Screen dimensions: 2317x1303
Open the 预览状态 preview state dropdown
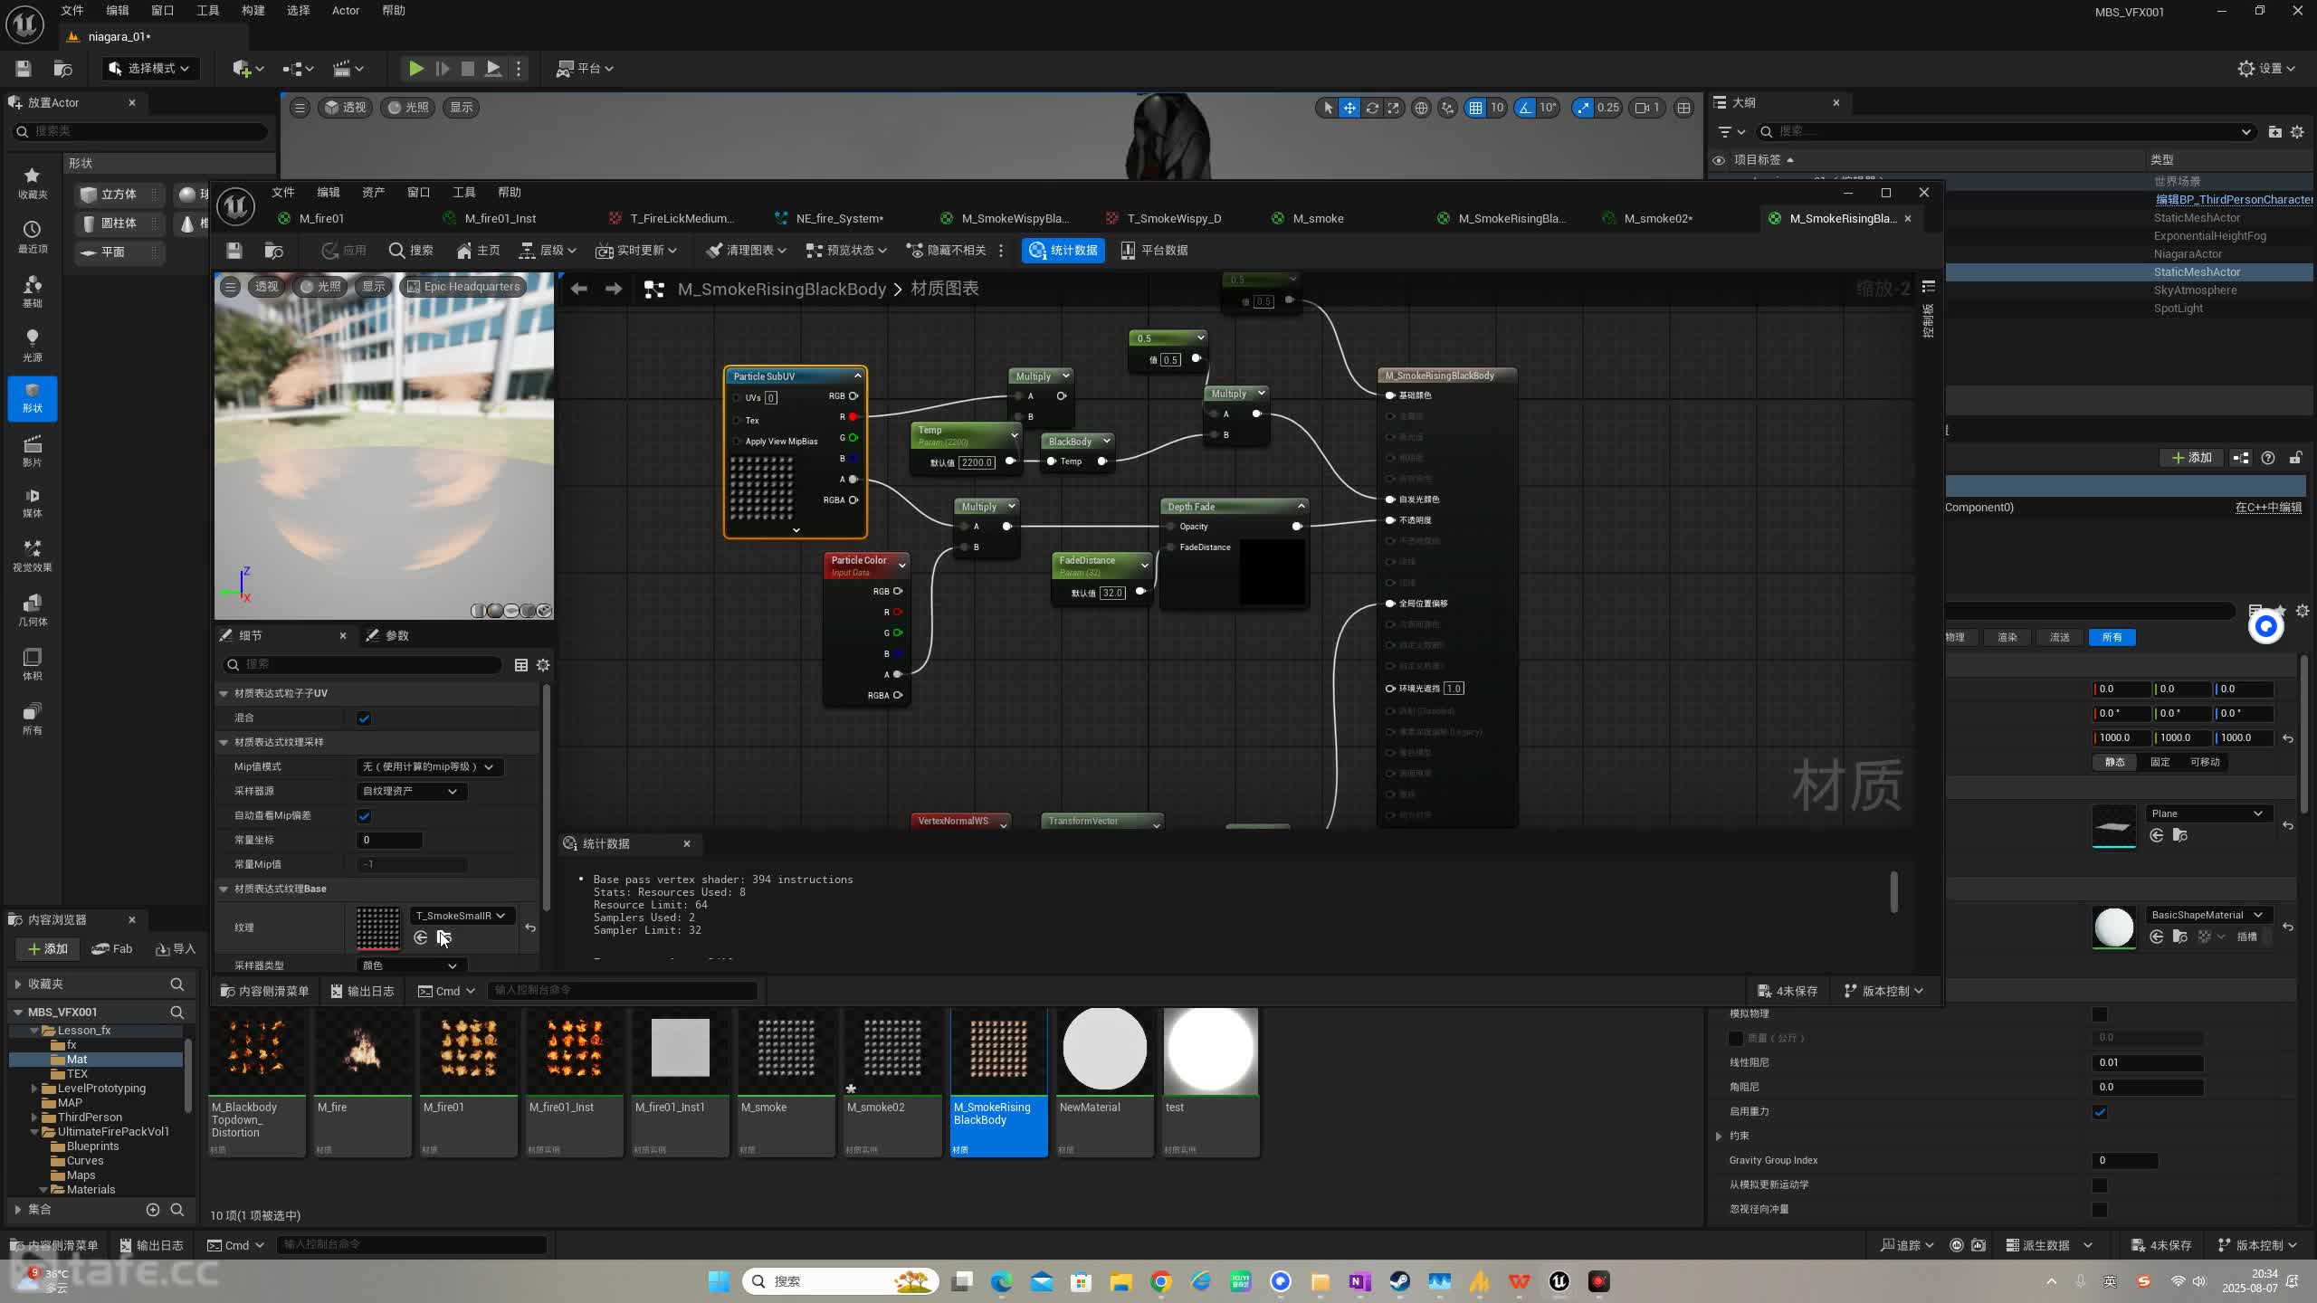pyautogui.click(x=846, y=251)
